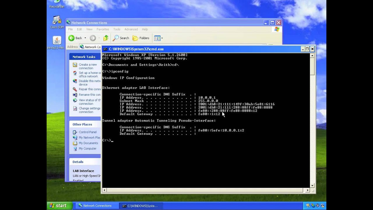Collapse the Other Places panel header
This screenshot has width=373, height=210.
tap(85, 124)
